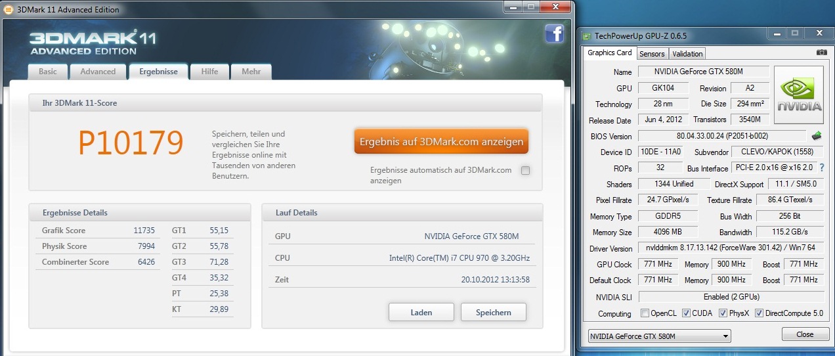Image resolution: width=835 pixels, height=356 pixels.
Task: Click the GPU field GK104
Action: (663, 88)
